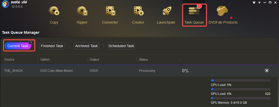
Task: Open the Converter module
Action: [x=110, y=15]
